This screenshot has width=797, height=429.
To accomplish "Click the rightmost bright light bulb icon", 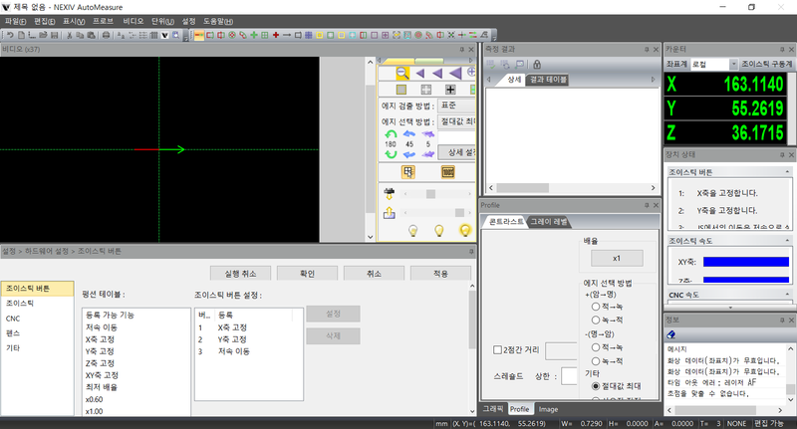I will (464, 230).
